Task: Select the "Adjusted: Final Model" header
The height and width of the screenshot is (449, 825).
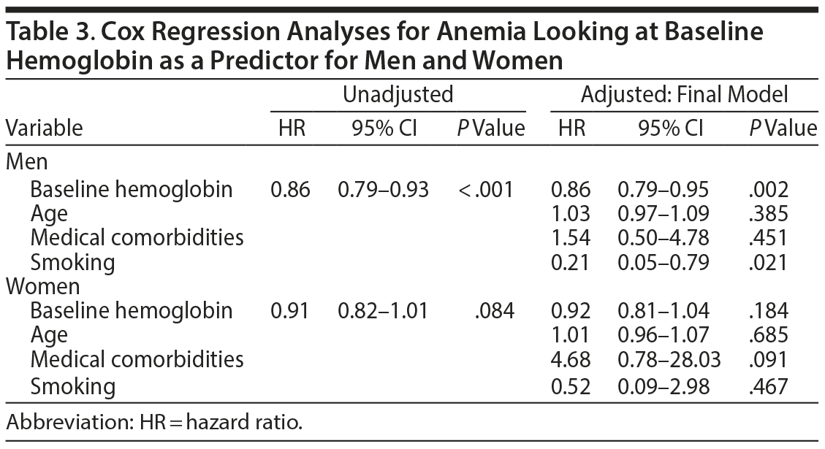Action: click(x=684, y=93)
